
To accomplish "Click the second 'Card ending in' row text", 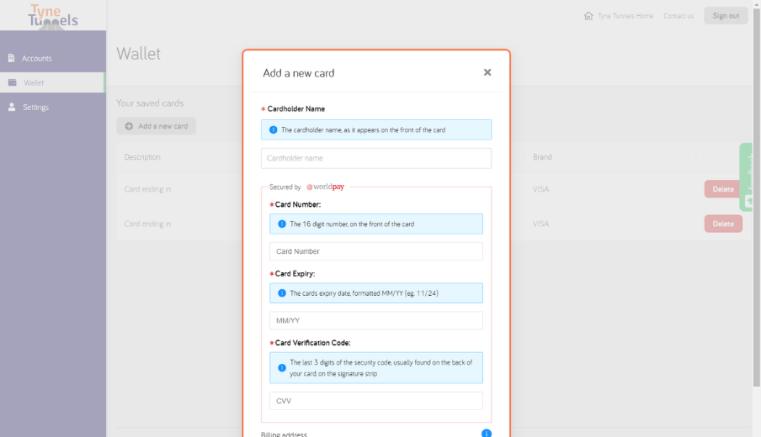I will tap(147, 224).
